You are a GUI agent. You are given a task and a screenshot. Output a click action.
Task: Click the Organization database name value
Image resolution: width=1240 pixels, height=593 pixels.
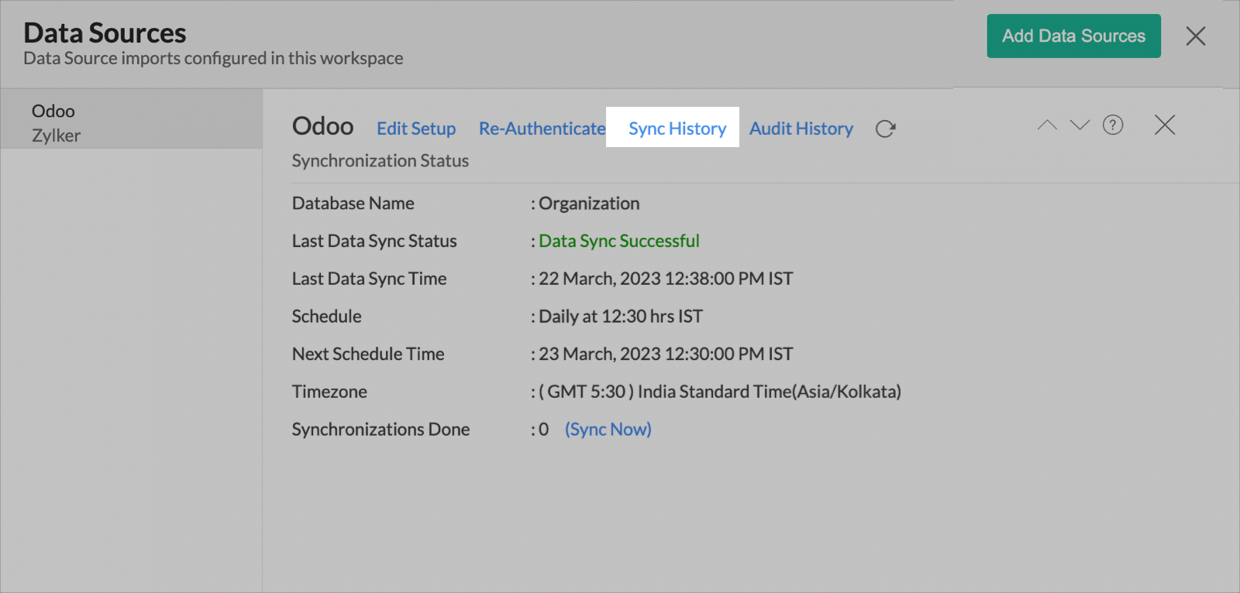(x=589, y=204)
